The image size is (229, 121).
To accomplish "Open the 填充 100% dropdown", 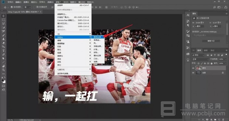I will click(226, 63).
